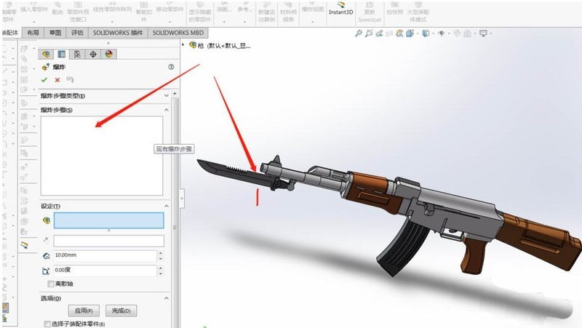582x328 pixels.
Task: Collapse the 设定 section chevron
Action: (x=167, y=207)
